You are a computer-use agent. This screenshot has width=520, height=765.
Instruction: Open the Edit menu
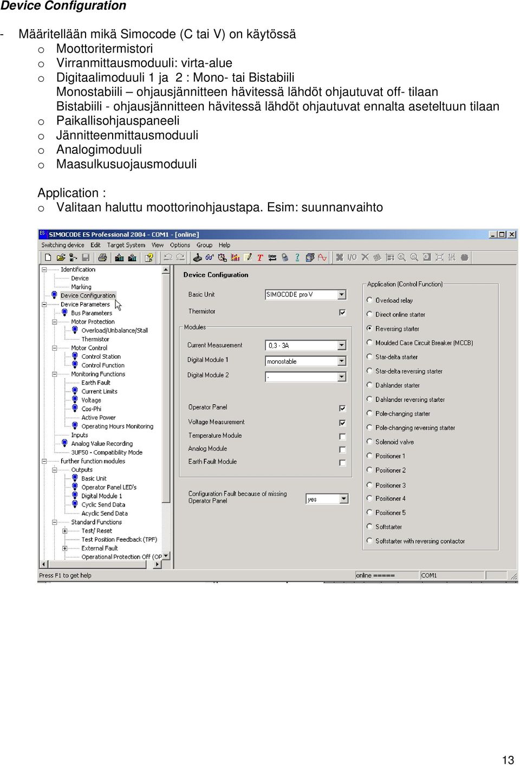point(95,245)
